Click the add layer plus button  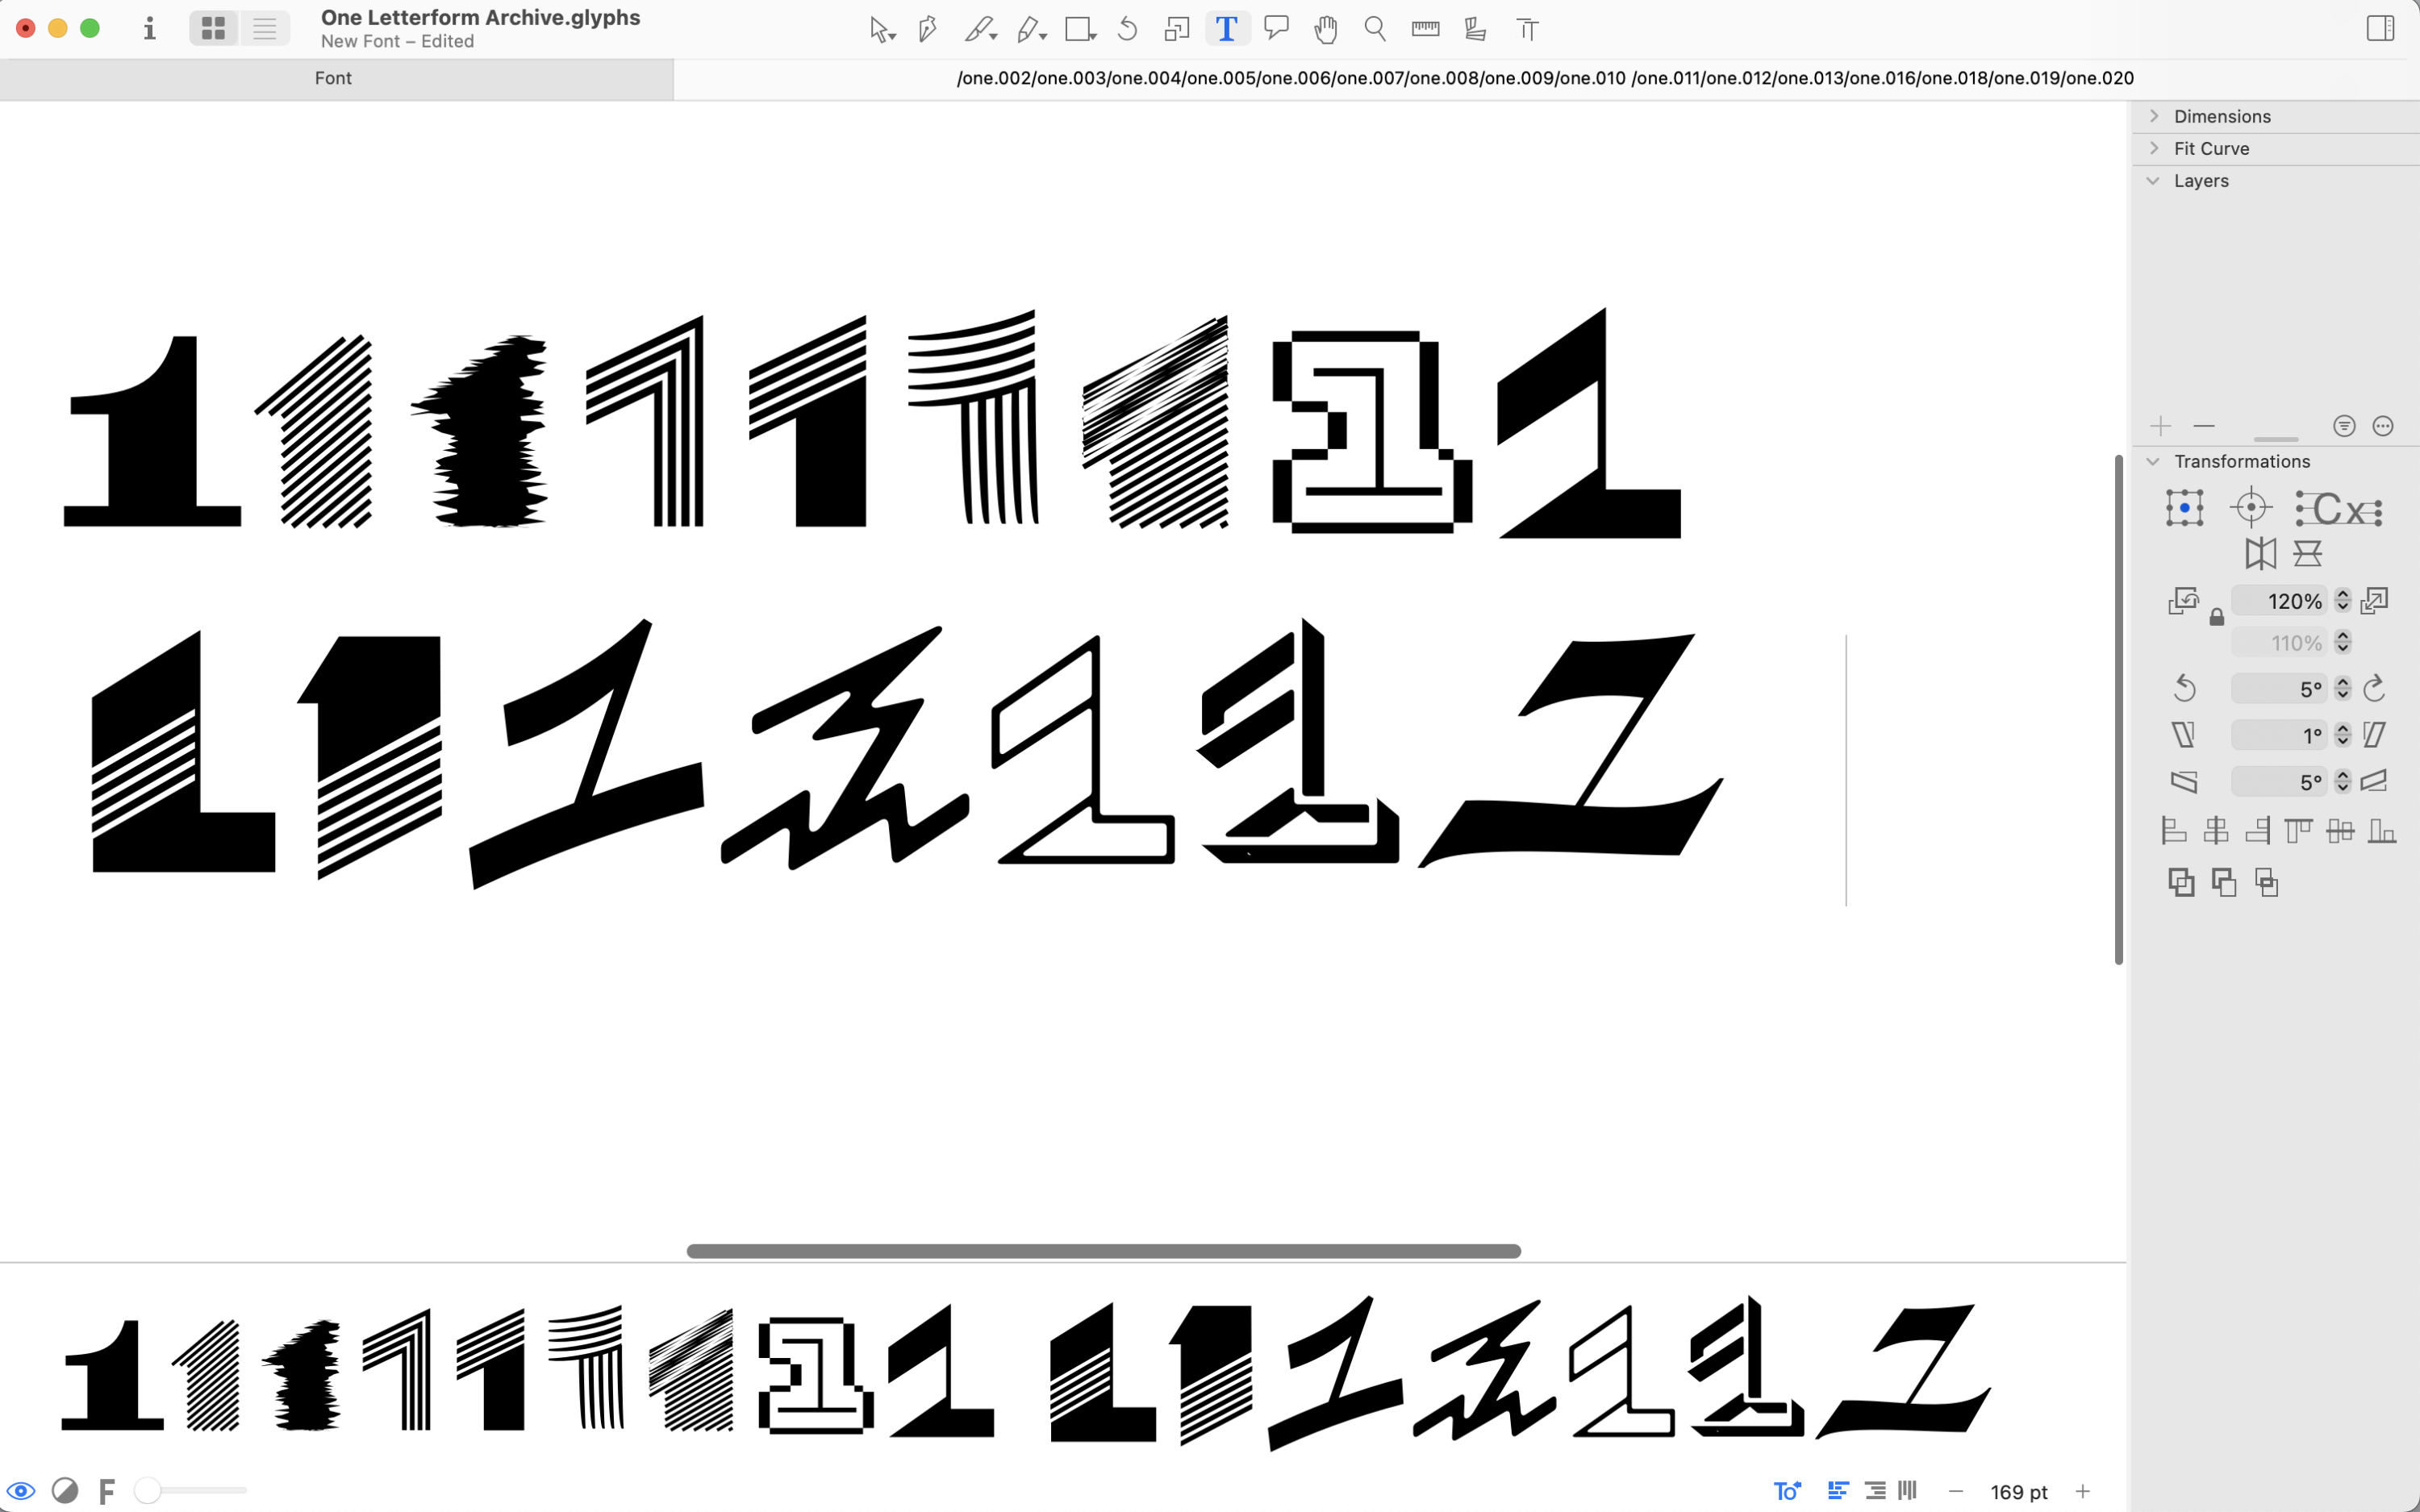[2160, 427]
